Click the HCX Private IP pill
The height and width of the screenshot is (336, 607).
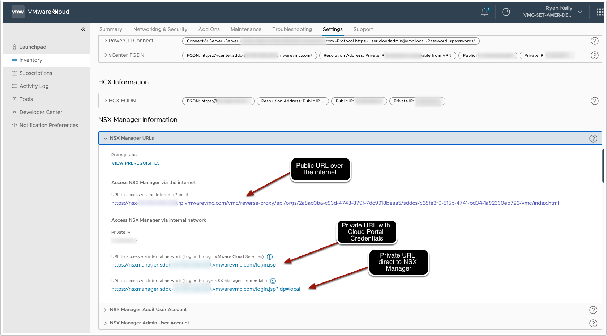417,101
